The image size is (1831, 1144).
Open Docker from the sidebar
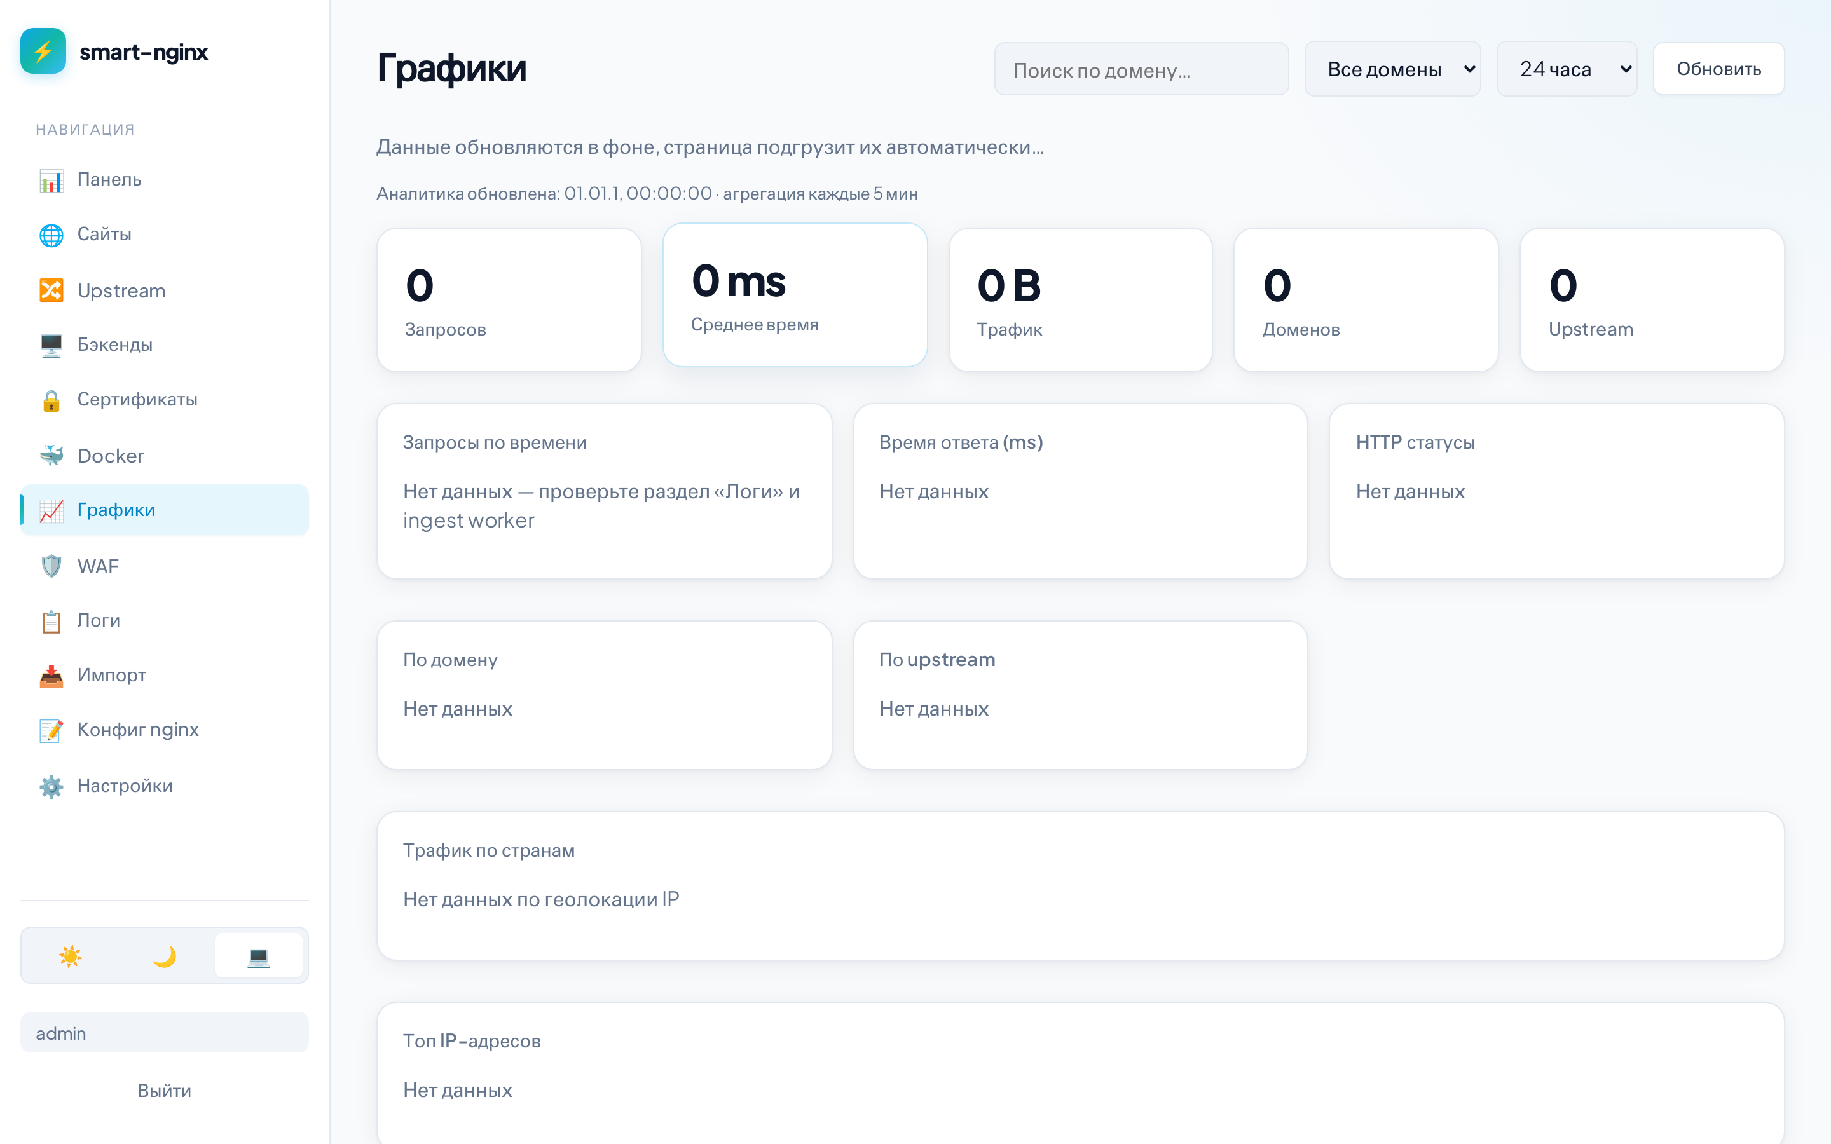[164, 456]
